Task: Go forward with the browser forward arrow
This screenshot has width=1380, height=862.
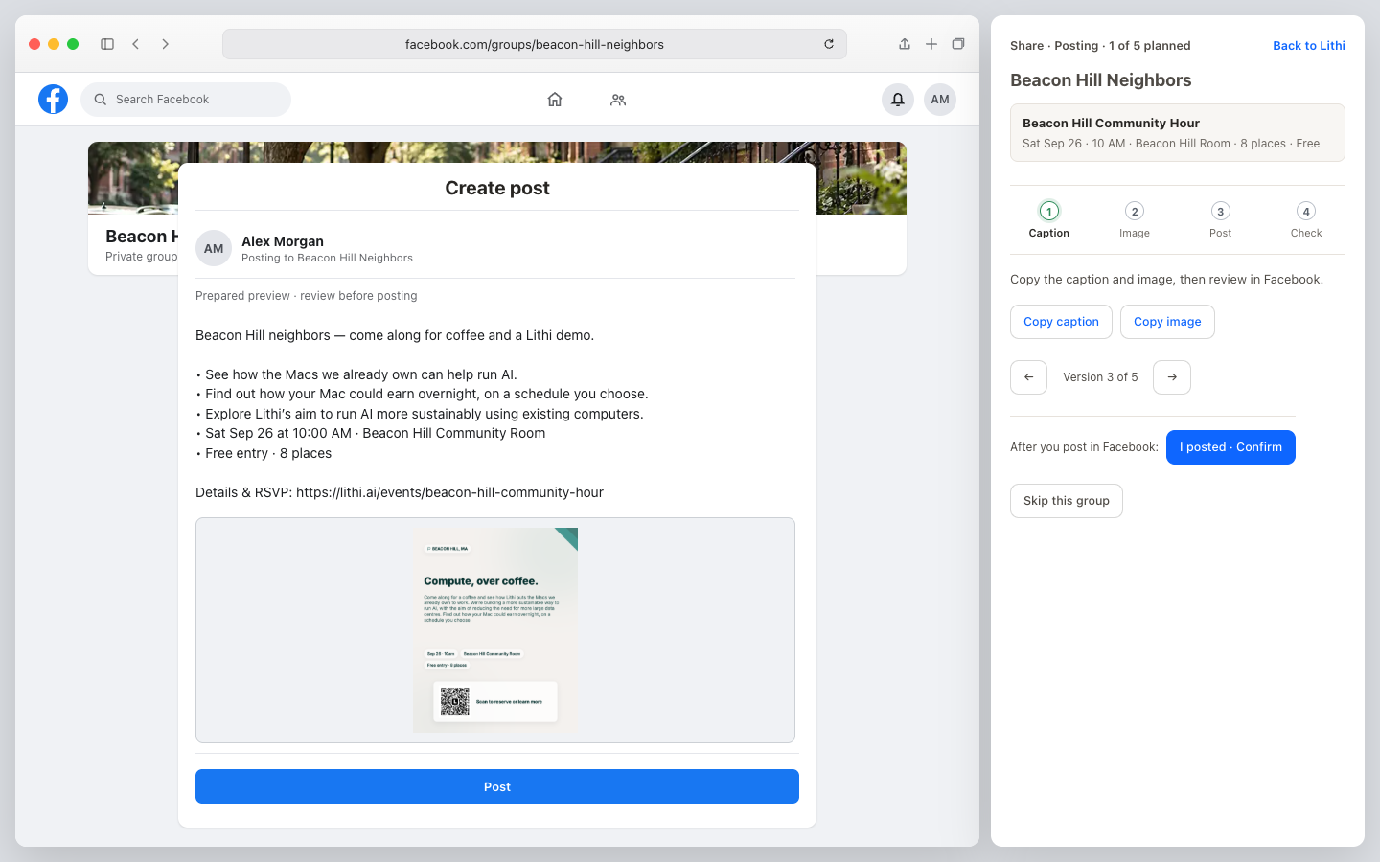Action: click(166, 44)
